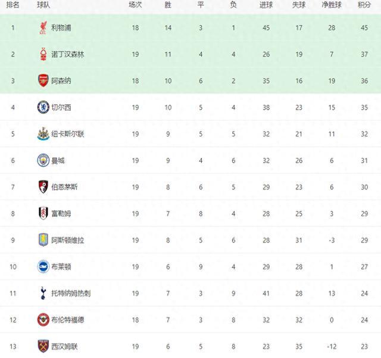Click the Aston Villa crest icon
381x358 pixels.
click(43, 240)
